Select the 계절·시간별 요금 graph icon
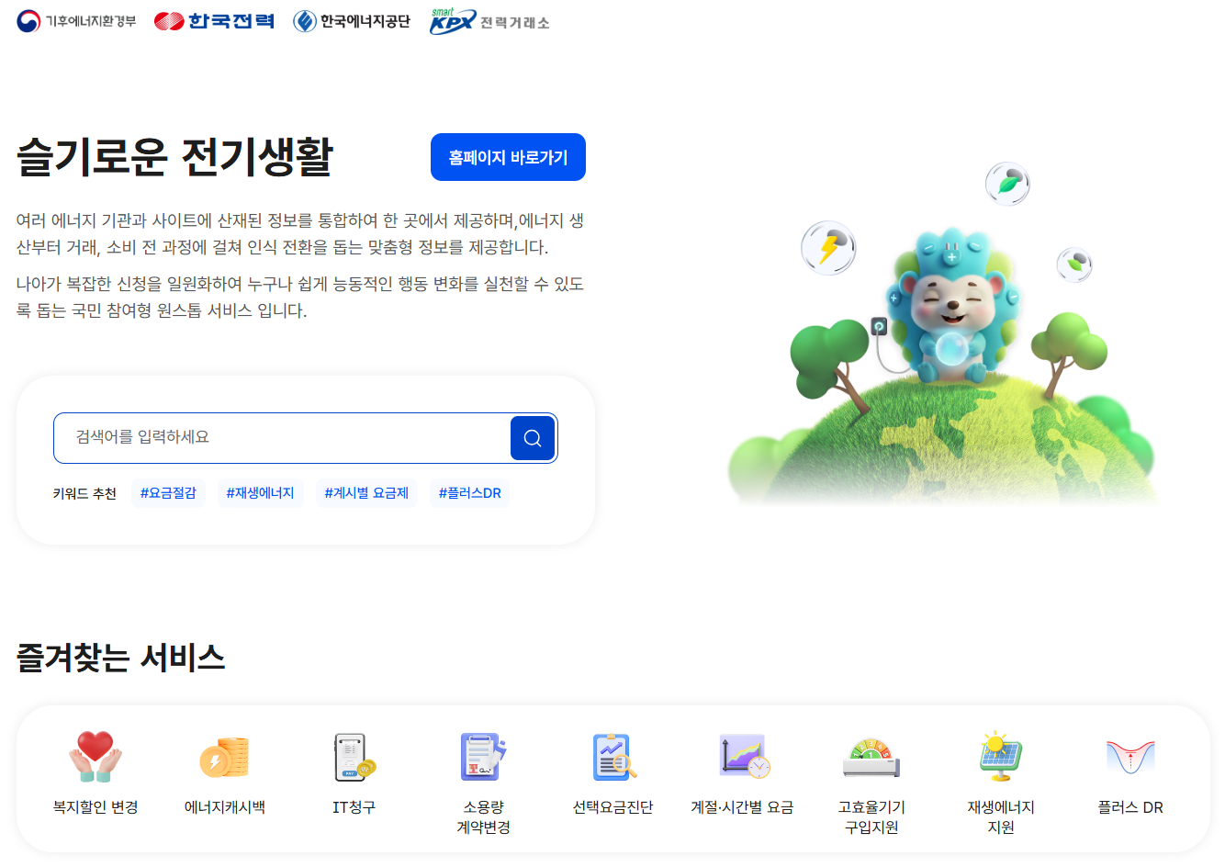This screenshot has height=867, width=1225. click(742, 757)
